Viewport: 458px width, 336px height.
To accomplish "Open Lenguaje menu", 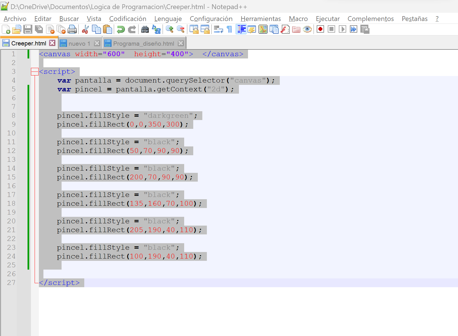I will (x=168, y=19).
